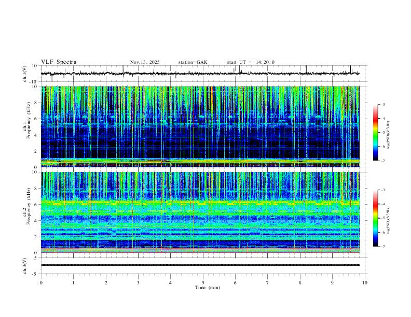Viewport: 411px width, 317px height.
Task: Click time axis tick label '2'
Action: click(x=106, y=283)
